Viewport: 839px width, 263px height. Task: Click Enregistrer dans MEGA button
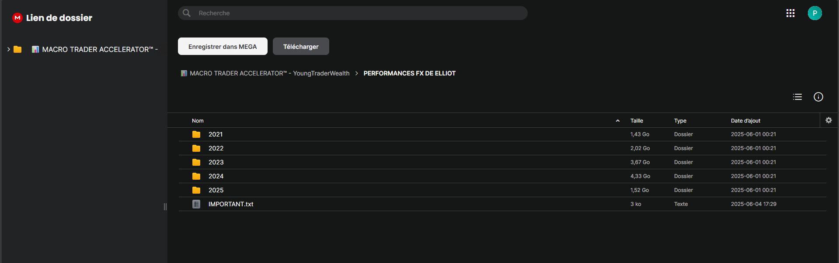223,46
